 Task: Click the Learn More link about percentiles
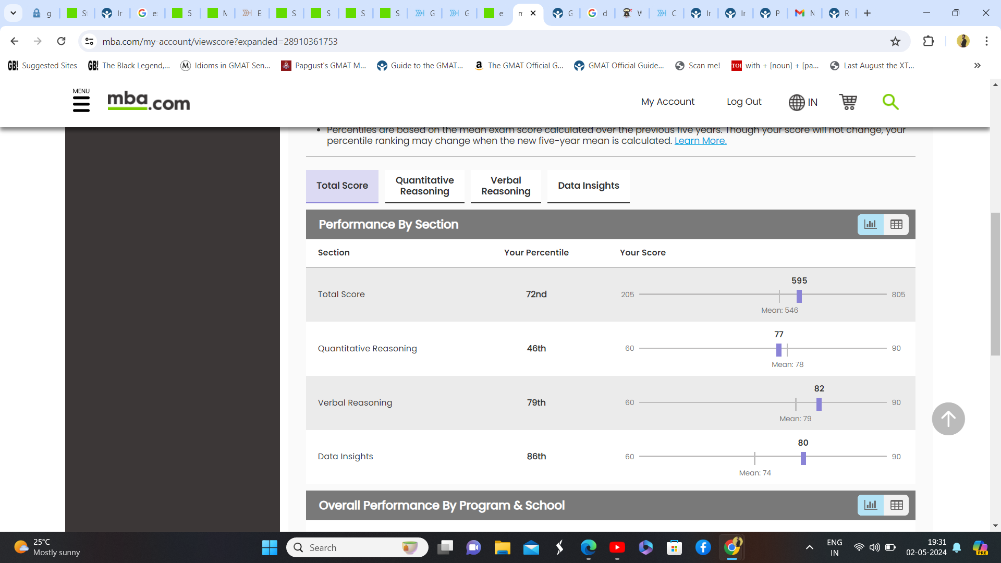[x=700, y=140]
